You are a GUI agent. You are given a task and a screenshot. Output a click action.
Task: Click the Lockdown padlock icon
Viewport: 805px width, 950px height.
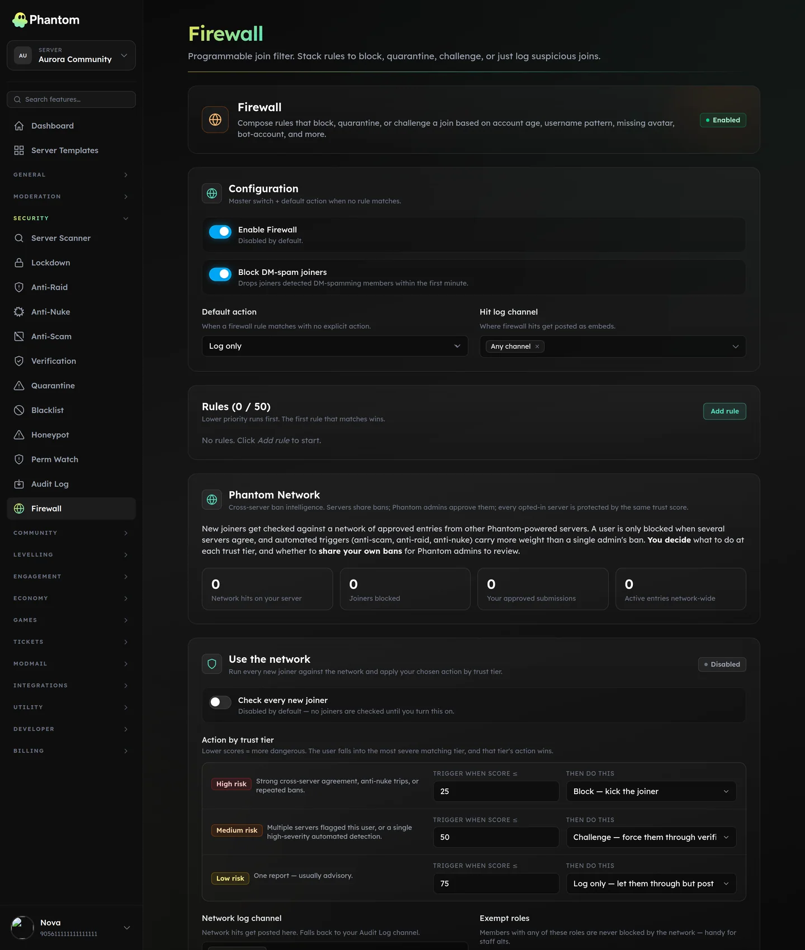[x=19, y=263]
